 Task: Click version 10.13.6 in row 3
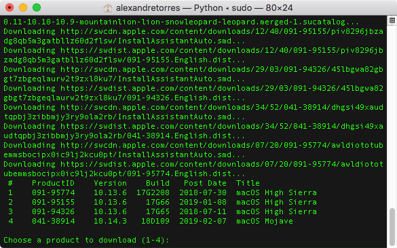tap(110, 211)
